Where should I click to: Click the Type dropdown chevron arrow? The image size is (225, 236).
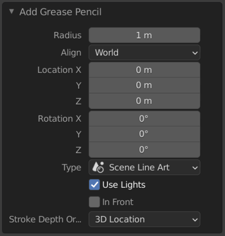[x=195, y=168]
